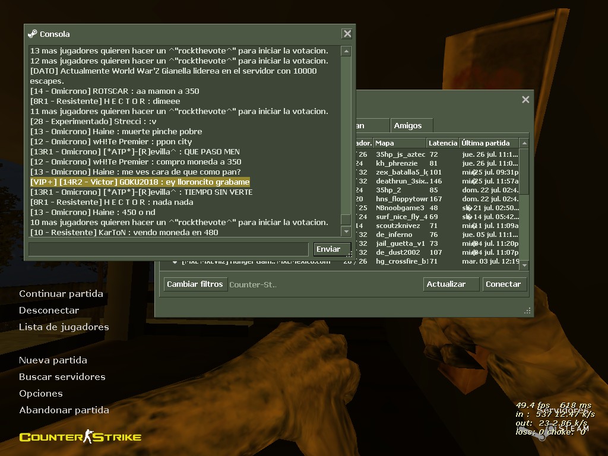Screen dimensions: 608x456
Task: Click the Enviar button
Action: click(x=332, y=249)
